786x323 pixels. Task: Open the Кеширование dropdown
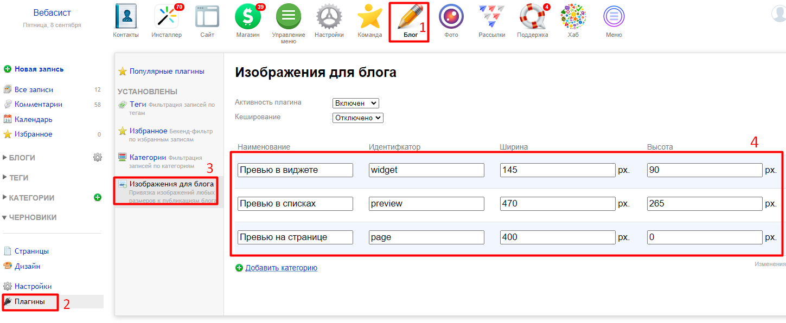tap(357, 118)
